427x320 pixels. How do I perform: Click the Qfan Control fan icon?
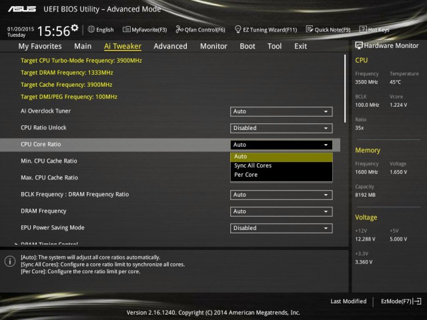pos(179,29)
